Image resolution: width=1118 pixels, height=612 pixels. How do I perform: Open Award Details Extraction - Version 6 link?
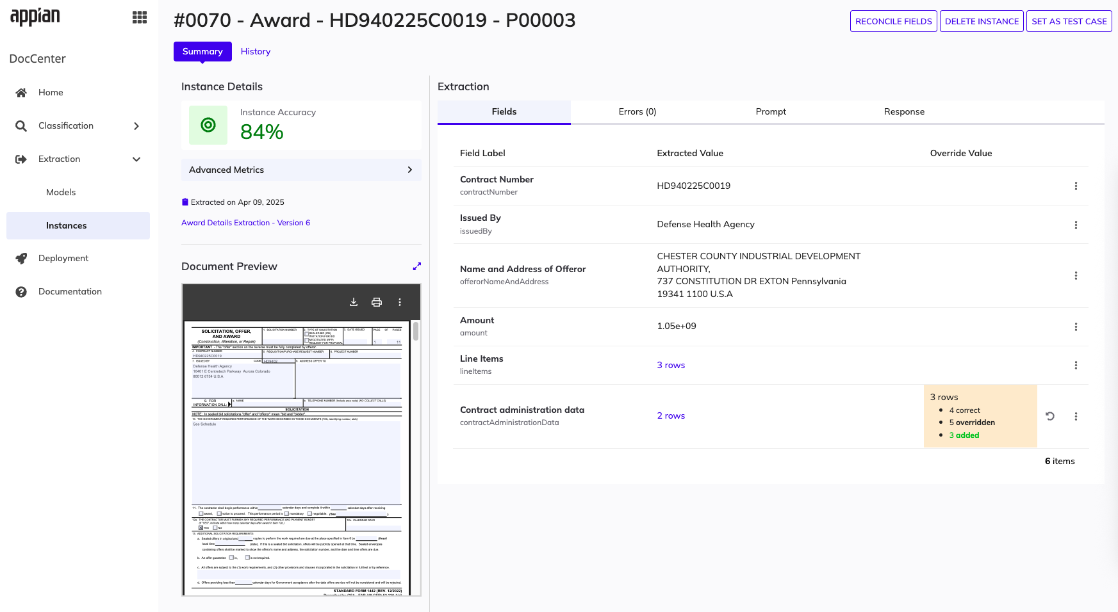coord(245,223)
